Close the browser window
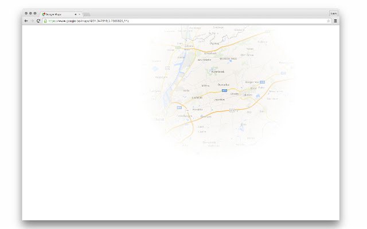The width and height of the screenshot is (367, 229). pyautogui.click(x=26, y=13)
